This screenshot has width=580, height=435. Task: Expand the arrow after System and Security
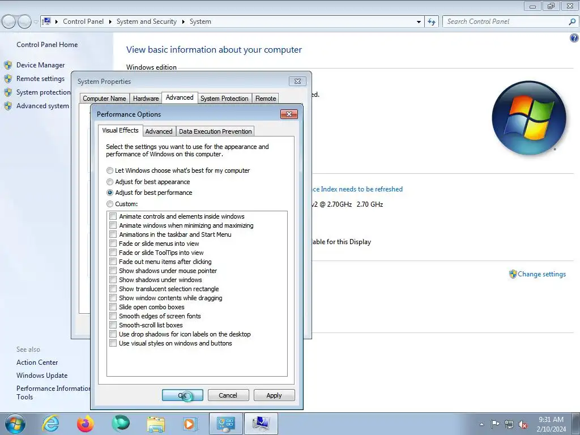tap(183, 22)
